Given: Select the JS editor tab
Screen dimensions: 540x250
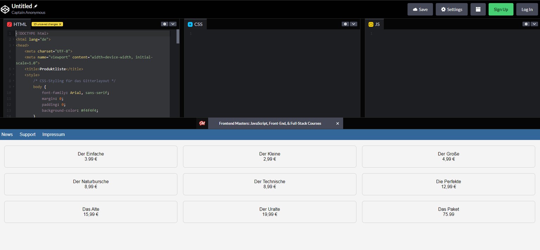Looking at the screenshot, I should (x=374, y=24).
